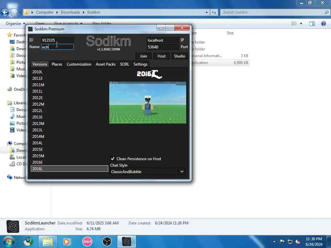Select version 2016E

pyautogui.click(x=69, y=162)
